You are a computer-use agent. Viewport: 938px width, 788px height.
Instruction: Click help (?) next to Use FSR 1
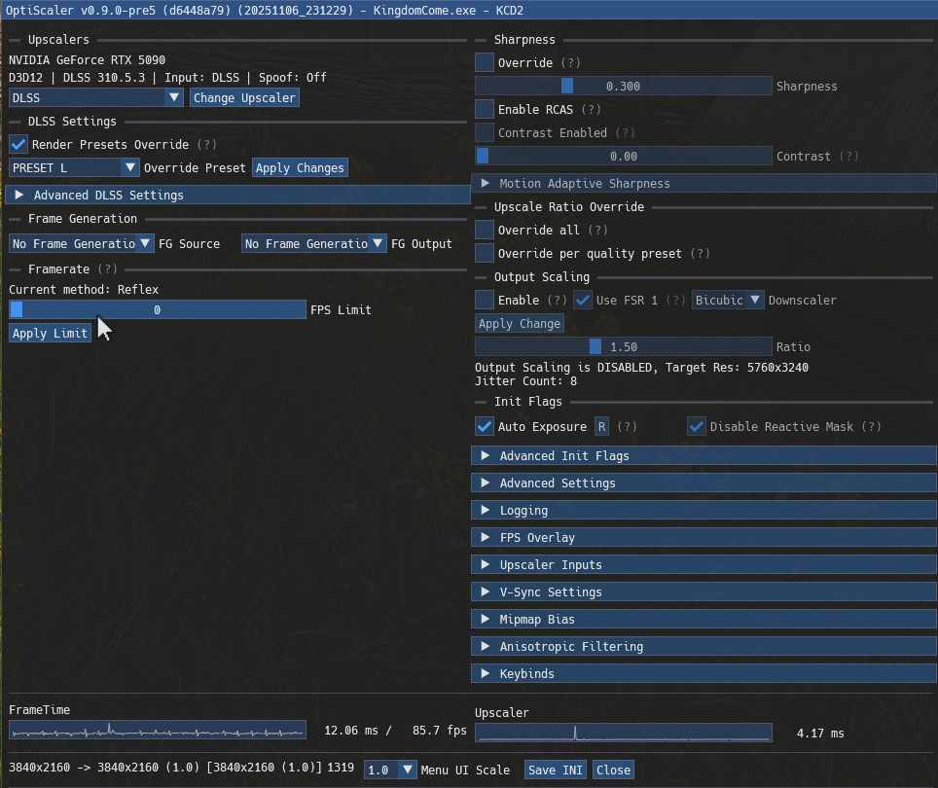click(x=676, y=300)
